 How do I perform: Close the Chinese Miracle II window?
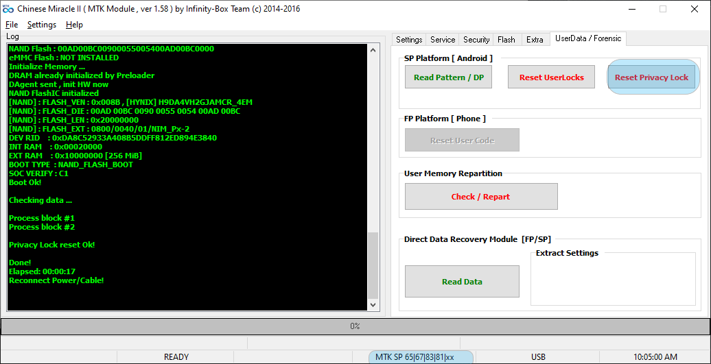(x=695, y=9)
